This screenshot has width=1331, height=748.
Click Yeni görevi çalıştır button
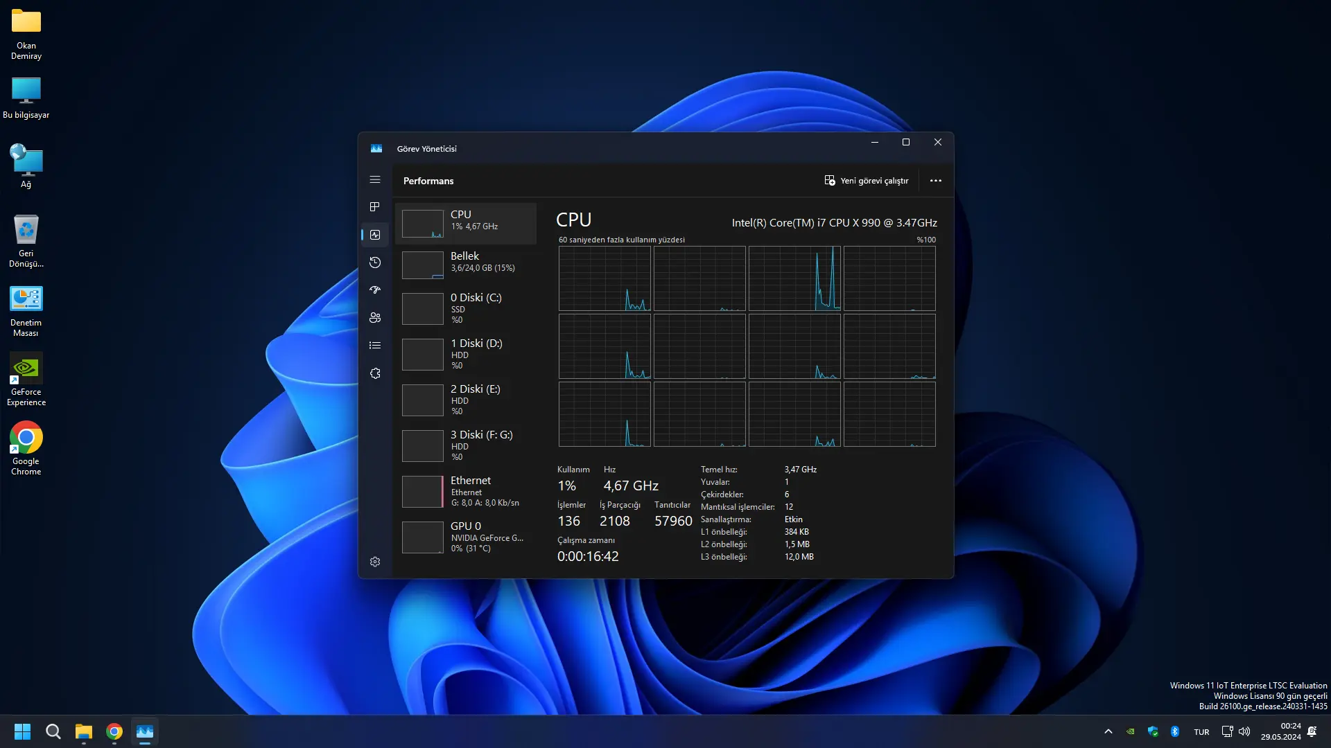tap(867, 181)
